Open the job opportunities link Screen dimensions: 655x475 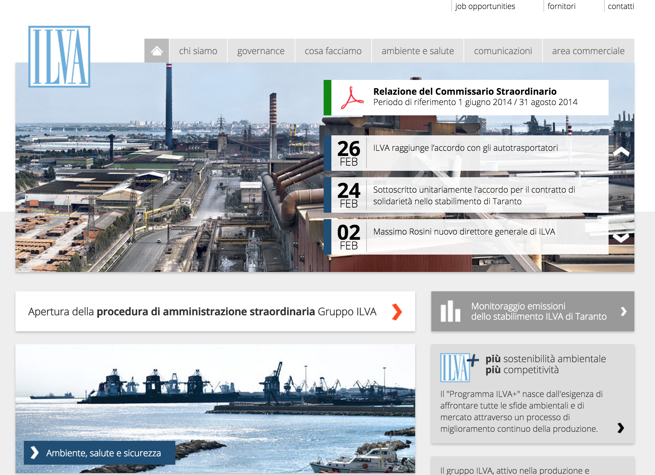tap(485, 6)
